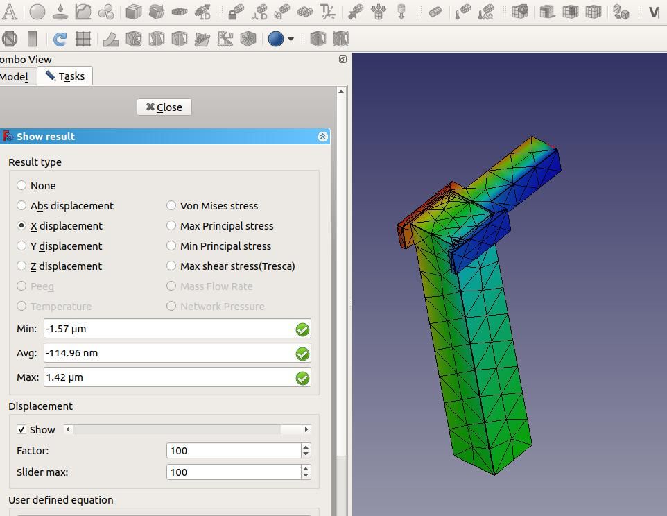The height and width of the screenshot is (516, 667).
Task: Add pressure constraint icon with down arrows
Action: point(378,12)
